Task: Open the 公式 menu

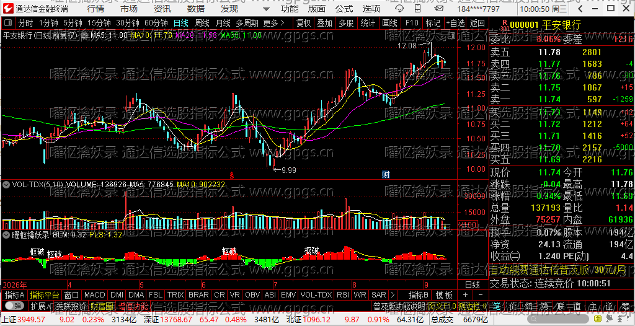Action: pos(344,9)
